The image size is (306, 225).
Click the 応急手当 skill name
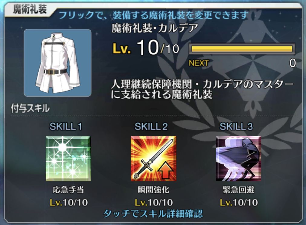click(68, 190)
